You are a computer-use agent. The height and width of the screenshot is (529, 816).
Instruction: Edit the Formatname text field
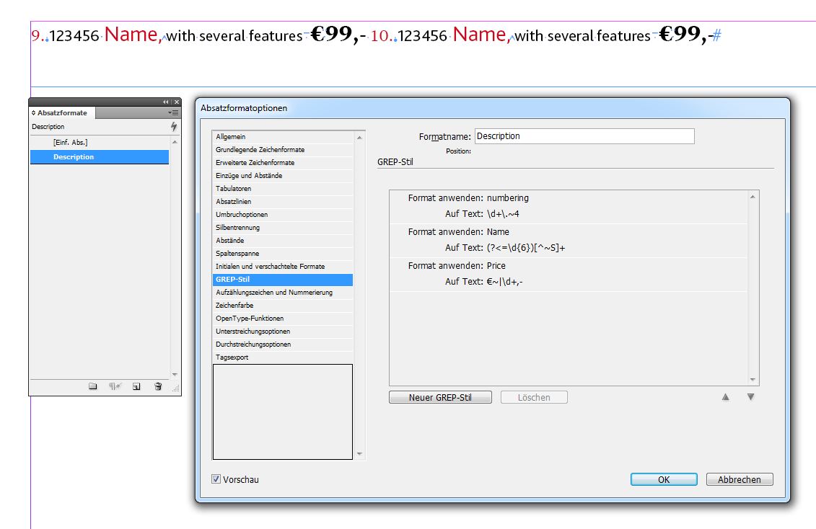tap(584, 136)
